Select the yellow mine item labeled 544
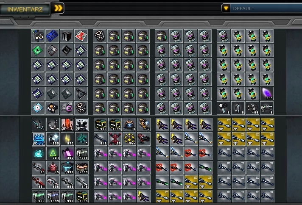This screenshot has width=302, height=205. tap(129, 139)
